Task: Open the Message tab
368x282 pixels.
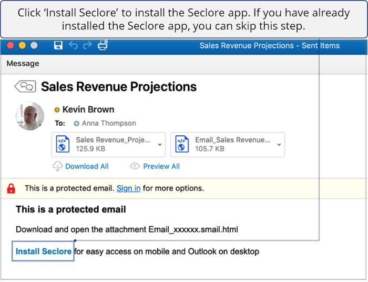Action: (23, 64)
